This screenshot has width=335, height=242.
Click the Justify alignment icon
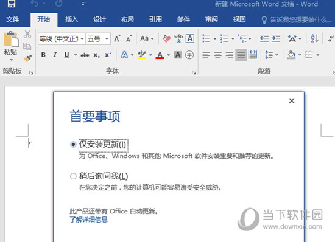click(241, 55)
